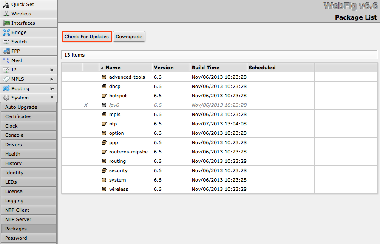This screenshot has height=244, width=380.
Task: Click the Bridge icon in sidebar
Action: click(x=6, y=32)
